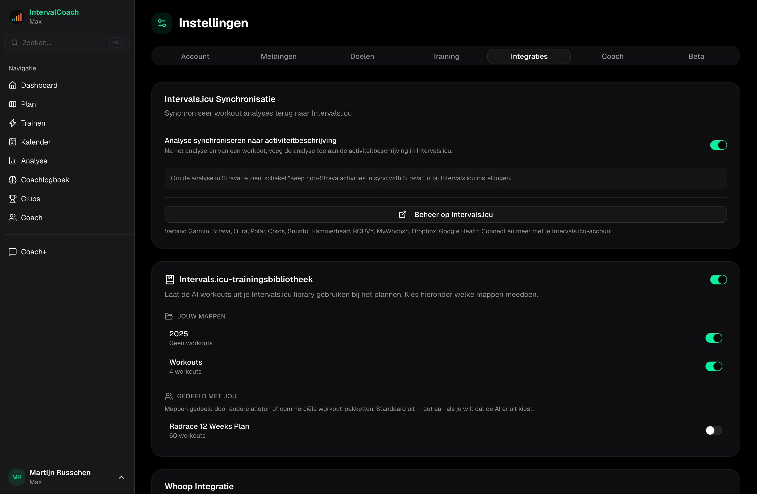This screenshot has width=757, height=494.
Task: Click the Coach+ chat bubble icon
Action: [x=13, y=252]
